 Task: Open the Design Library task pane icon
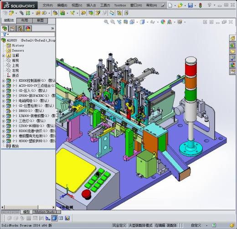pos(232,45)
